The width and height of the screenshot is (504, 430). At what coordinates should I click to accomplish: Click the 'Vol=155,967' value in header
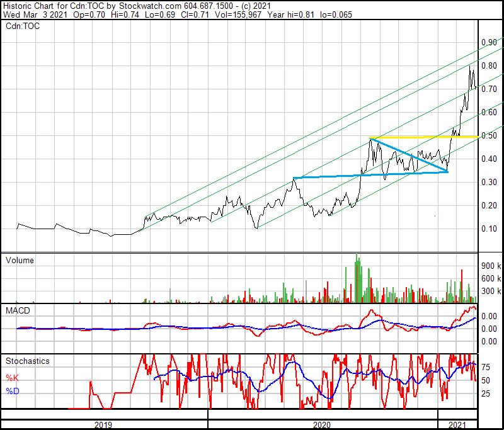point(238,14)
